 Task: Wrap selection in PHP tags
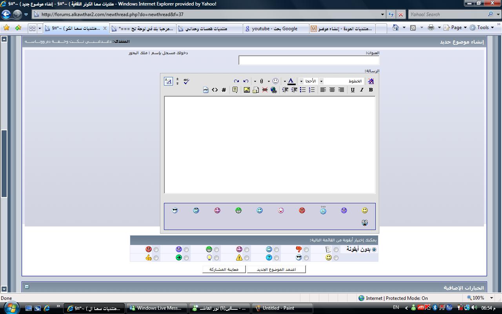coord(206,90)
